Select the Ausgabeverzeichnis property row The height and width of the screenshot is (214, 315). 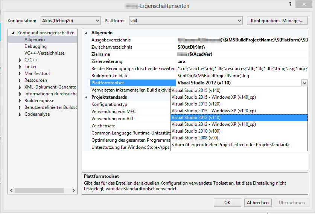(133, 40)
